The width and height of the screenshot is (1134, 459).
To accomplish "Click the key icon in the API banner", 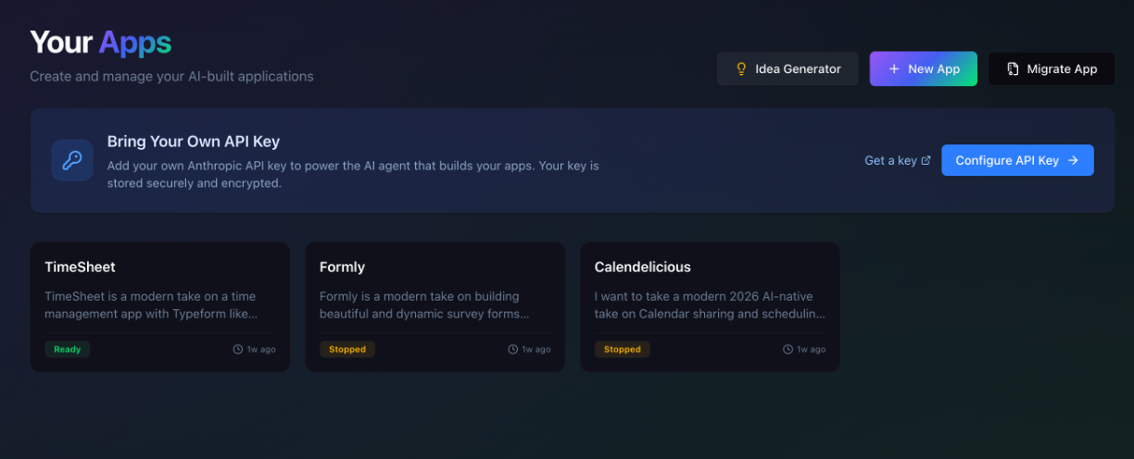I will pyautogui.click(x=72, y=160).
